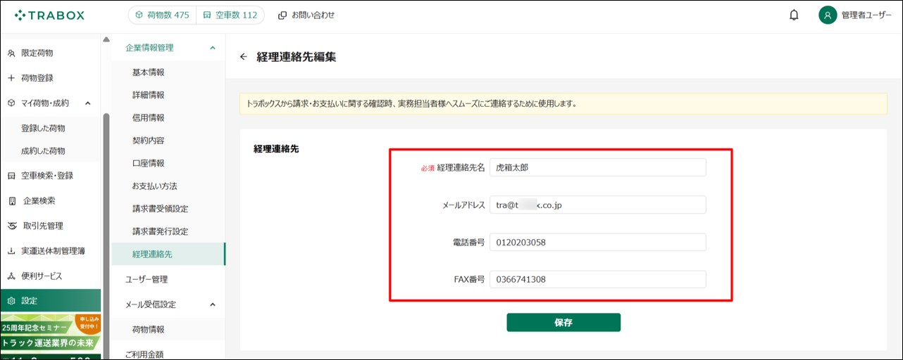Select 設定 in the sidebar
Image resolution: width=903 pixels, height=360 pixels.
[50, 301]
